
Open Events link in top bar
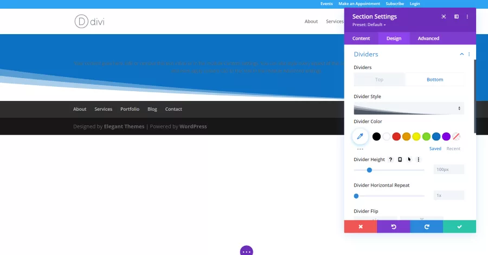(326, 4)
